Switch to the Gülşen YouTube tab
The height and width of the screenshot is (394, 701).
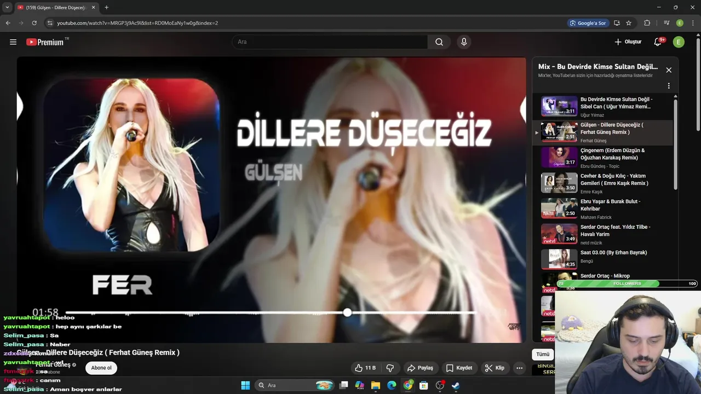click(55, 8)
